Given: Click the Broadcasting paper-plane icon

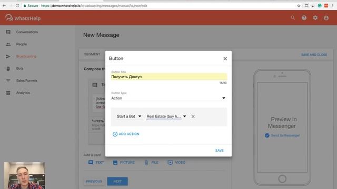Looking at the screenshot, I should point(8,56).
